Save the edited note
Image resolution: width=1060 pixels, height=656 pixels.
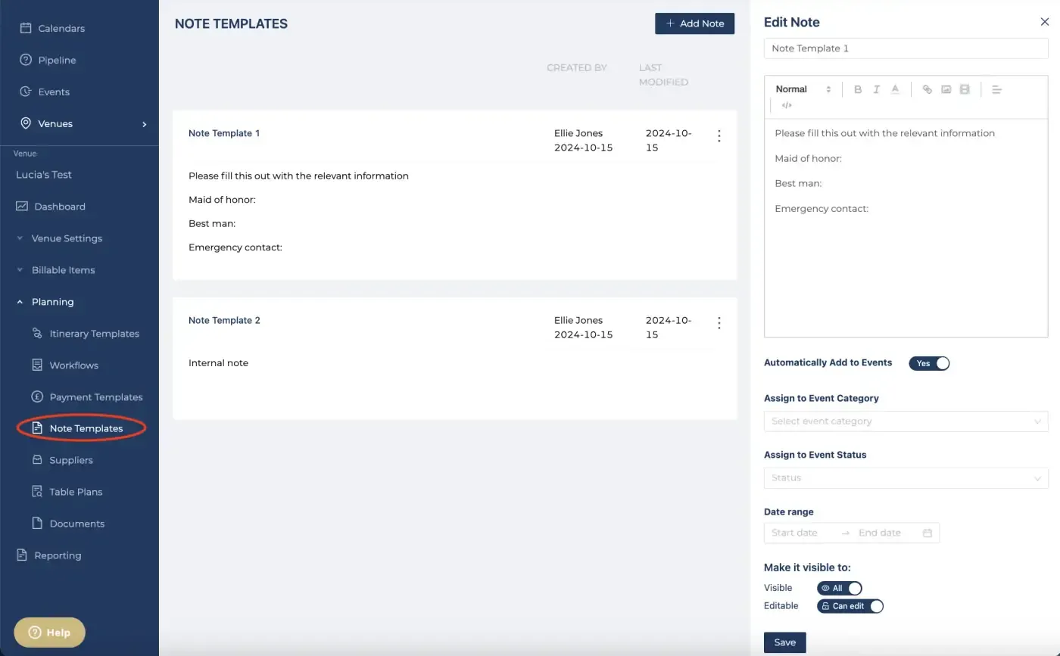(x=785, y=642)
